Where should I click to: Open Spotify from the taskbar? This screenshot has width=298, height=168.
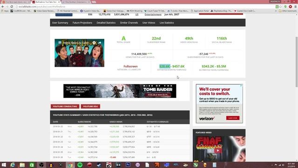point(80,165)
